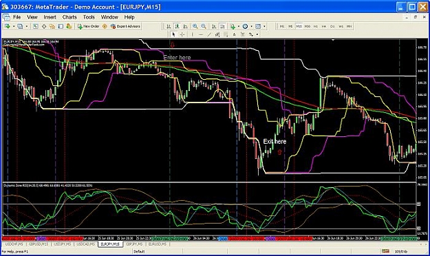This screenshot has width=430, height=256.
Task: Select the Fibonacci retracement tool
Action: [226, 34]
